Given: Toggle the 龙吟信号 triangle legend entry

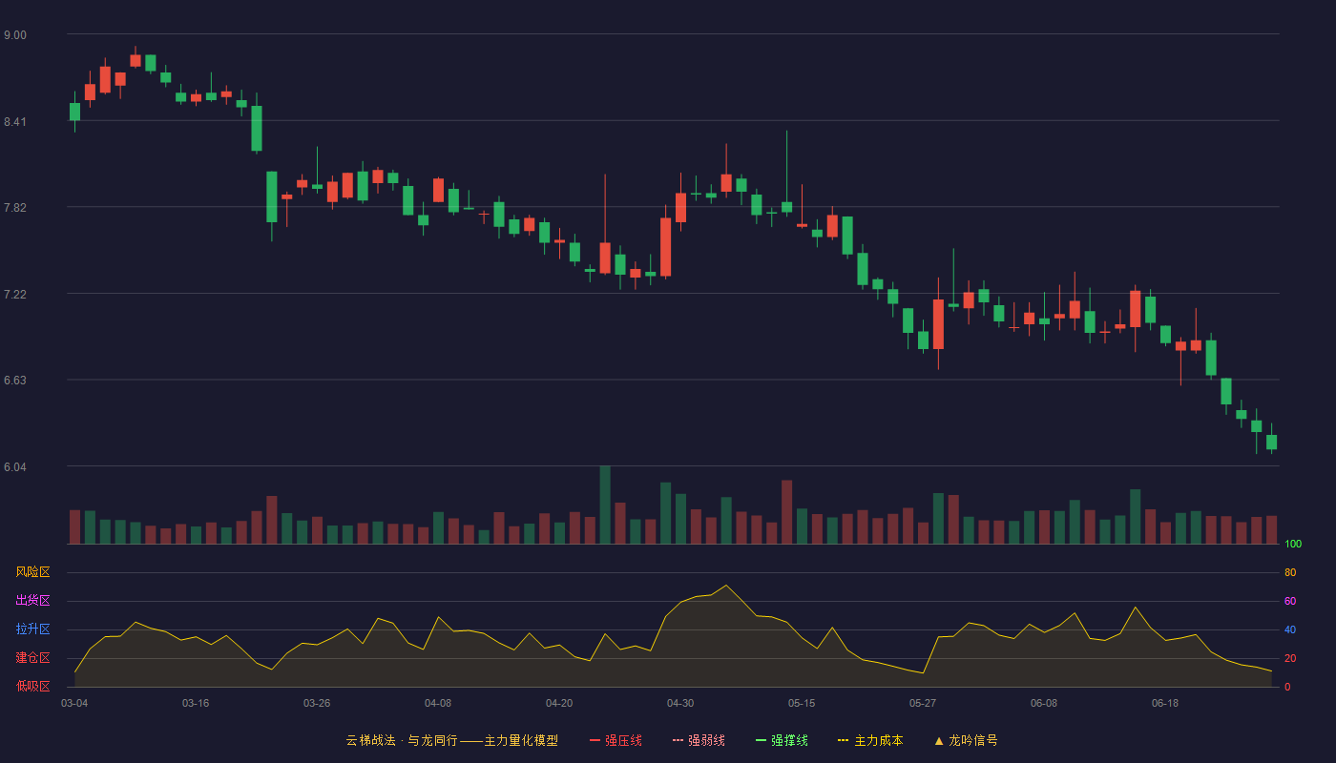Looking at the screenshot, I should click(966, 740).
